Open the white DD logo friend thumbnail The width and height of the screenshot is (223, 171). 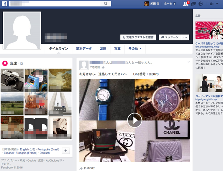[36, 127]
